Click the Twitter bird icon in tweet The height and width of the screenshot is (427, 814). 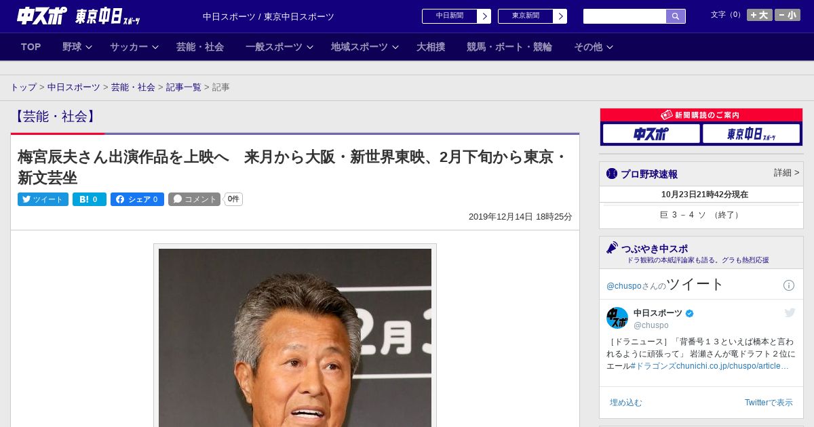(x=790, y=312)
